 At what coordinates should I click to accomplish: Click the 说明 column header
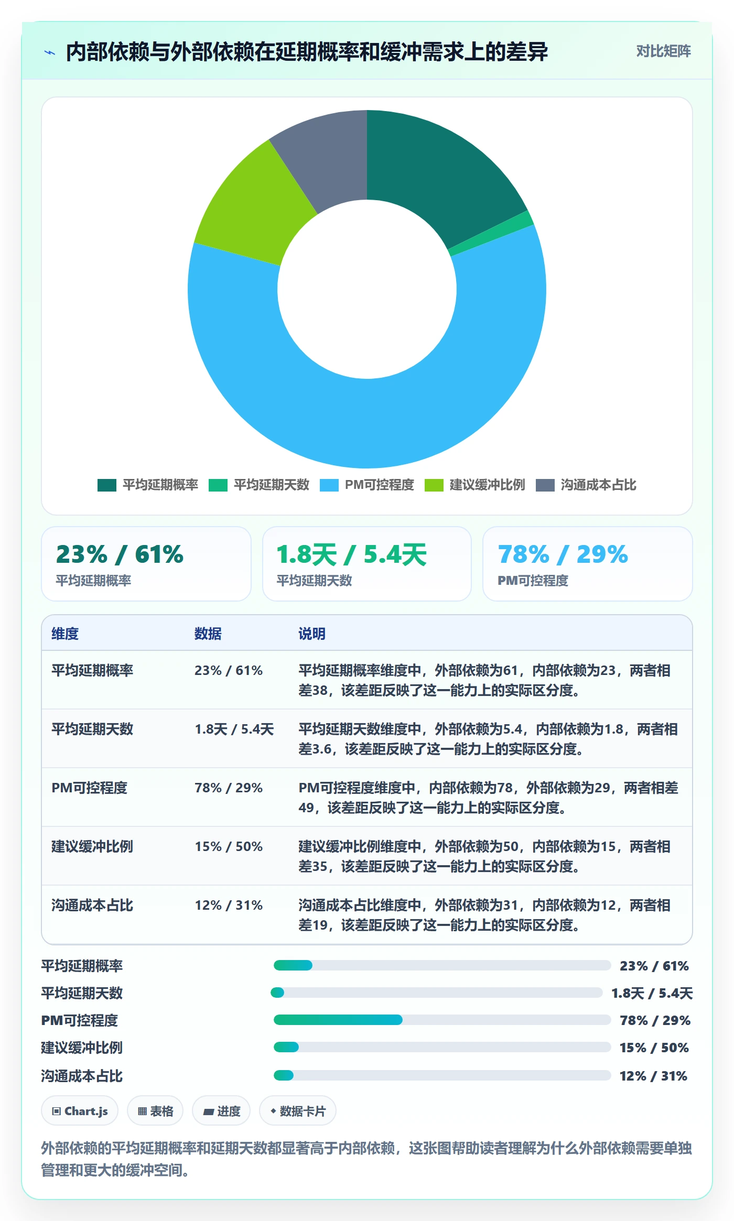click(x=312, y=634)
